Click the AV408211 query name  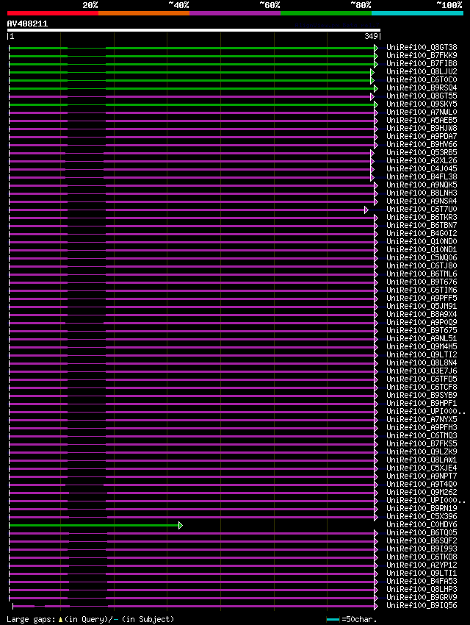(x=27, y=24)
